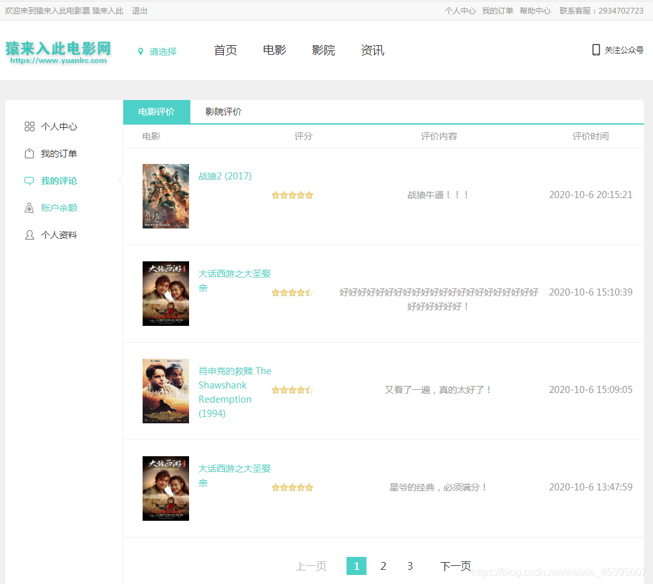The image size is (653, 584).
Task: Click current page 1 button
Action: point(356,566)
